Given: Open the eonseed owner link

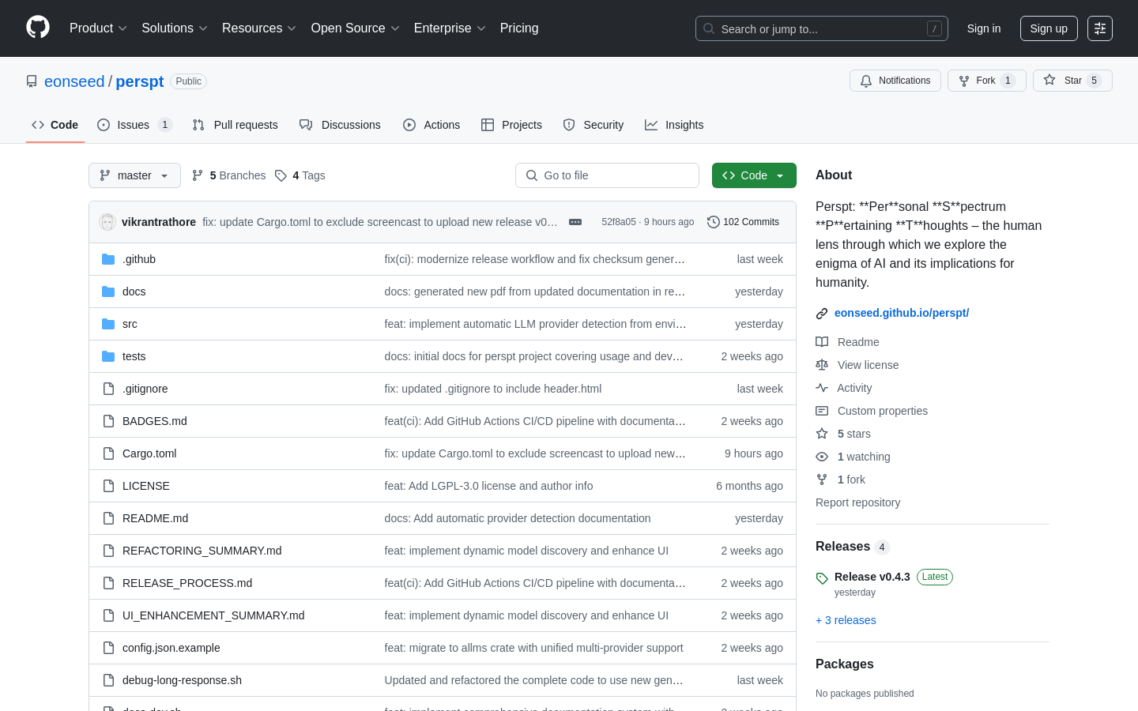Looking at the screenshot, I should click(x=74, y=81).
